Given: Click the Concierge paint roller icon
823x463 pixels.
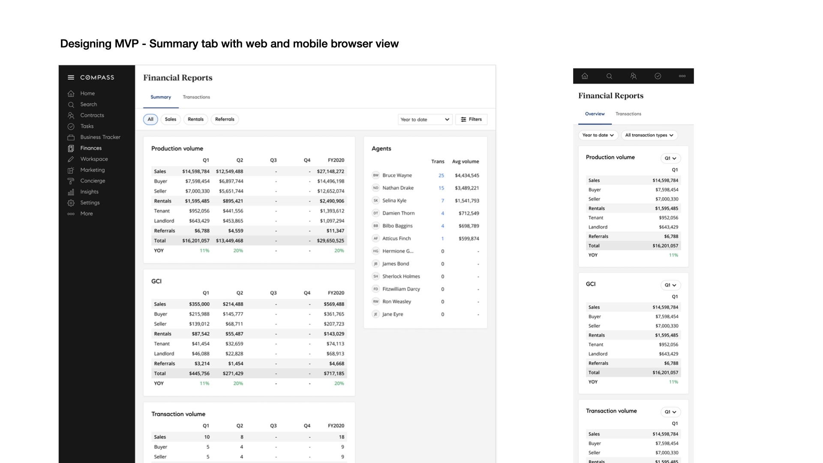Looking at the screenshot, I should (x=71, y=181).
